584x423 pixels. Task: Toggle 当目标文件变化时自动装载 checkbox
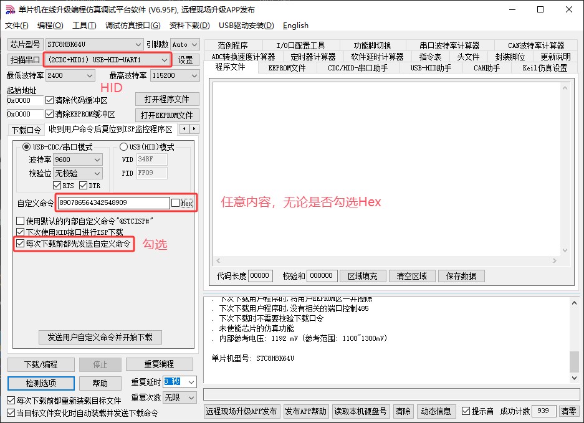pos(11,413)
